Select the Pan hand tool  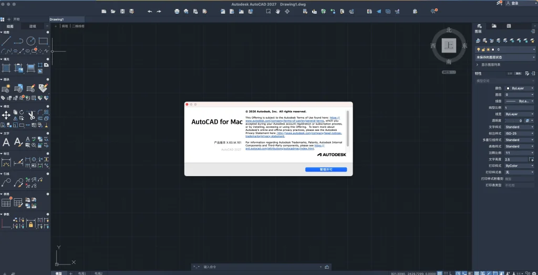(x=277, y=12)
